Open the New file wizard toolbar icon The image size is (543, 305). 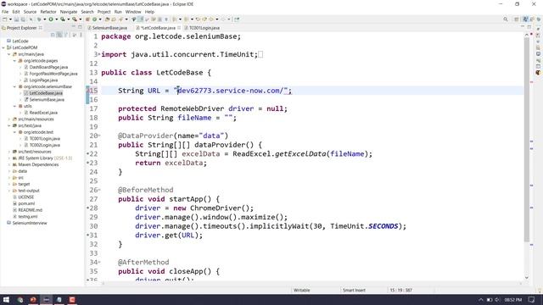pos(5,19)
